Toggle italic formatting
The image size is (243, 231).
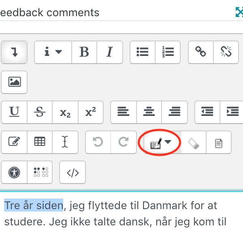[110, 52]
